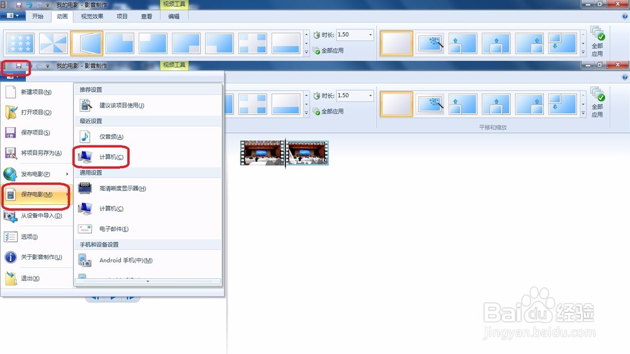Select 高清晰度显示器 under 通用设置
Viewport: 630px width, 354px height.
tap(148, 188)
